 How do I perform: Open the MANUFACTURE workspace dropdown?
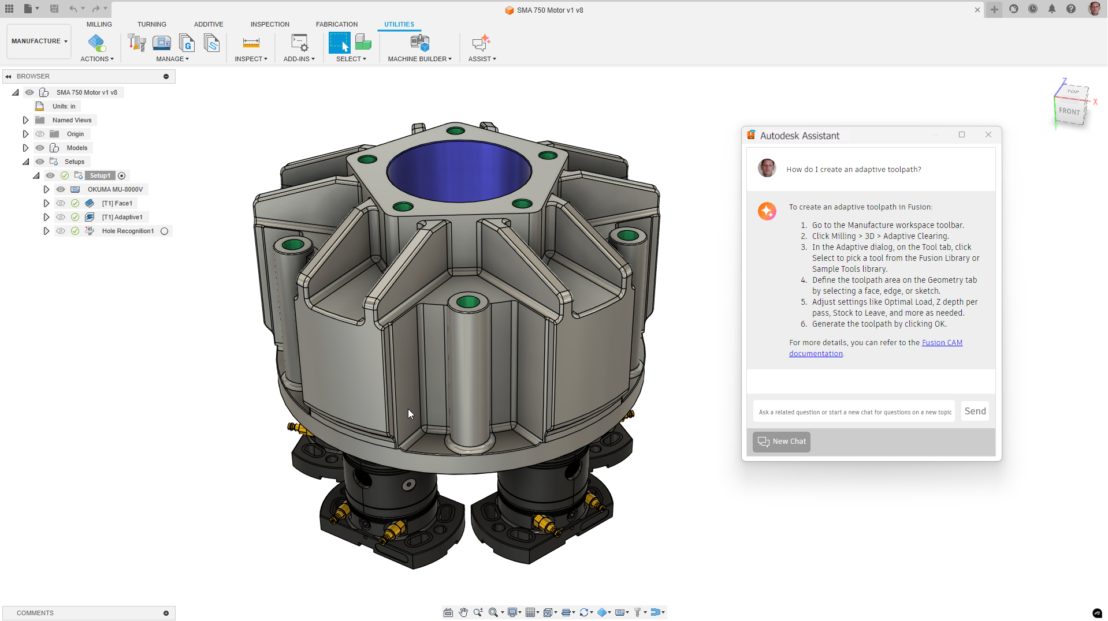point(39,42)
